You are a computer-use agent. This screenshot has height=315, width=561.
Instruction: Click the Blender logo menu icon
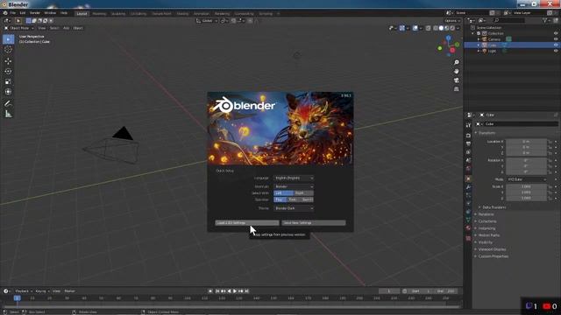pos(5,13)
